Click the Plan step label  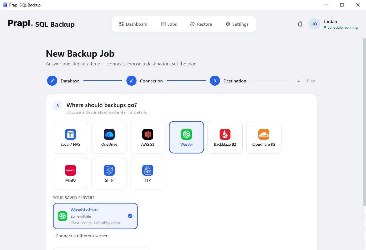[311, 81]
